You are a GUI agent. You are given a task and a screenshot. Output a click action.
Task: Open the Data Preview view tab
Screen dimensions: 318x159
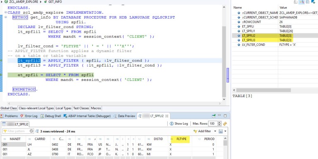pyautogui.click(x=124, y=116)
